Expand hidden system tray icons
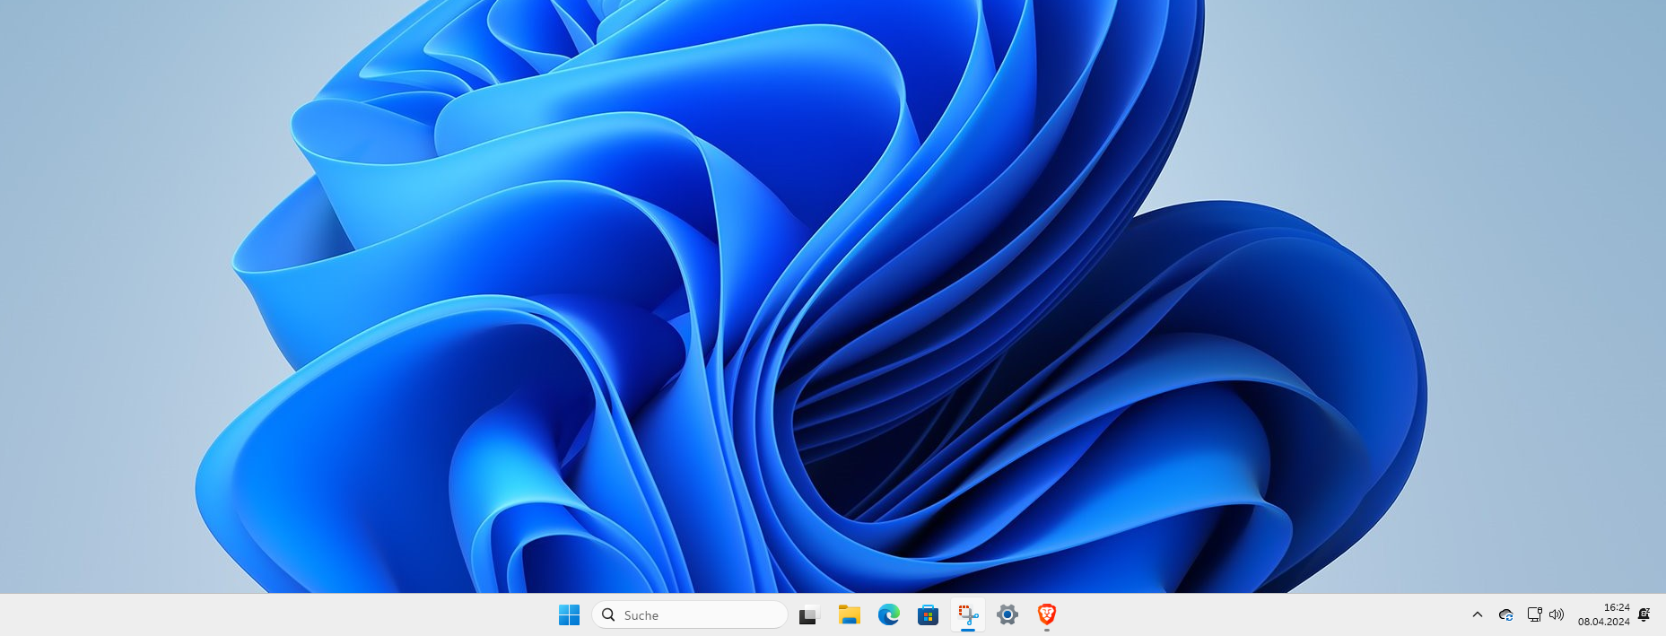Viewport: 1666px width, 636px height. (x=1478, y=614)
